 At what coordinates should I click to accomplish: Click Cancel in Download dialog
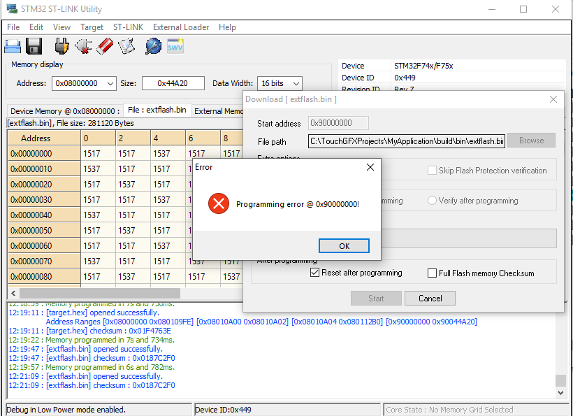click(x=430, y=299)
